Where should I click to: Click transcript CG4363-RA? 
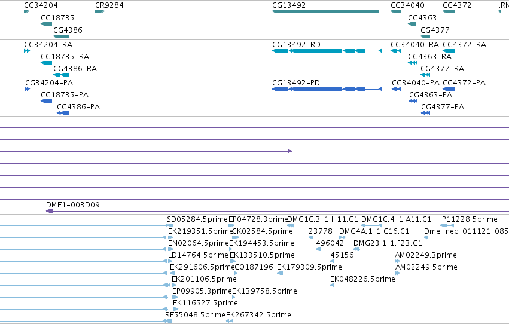click(430, 56)
